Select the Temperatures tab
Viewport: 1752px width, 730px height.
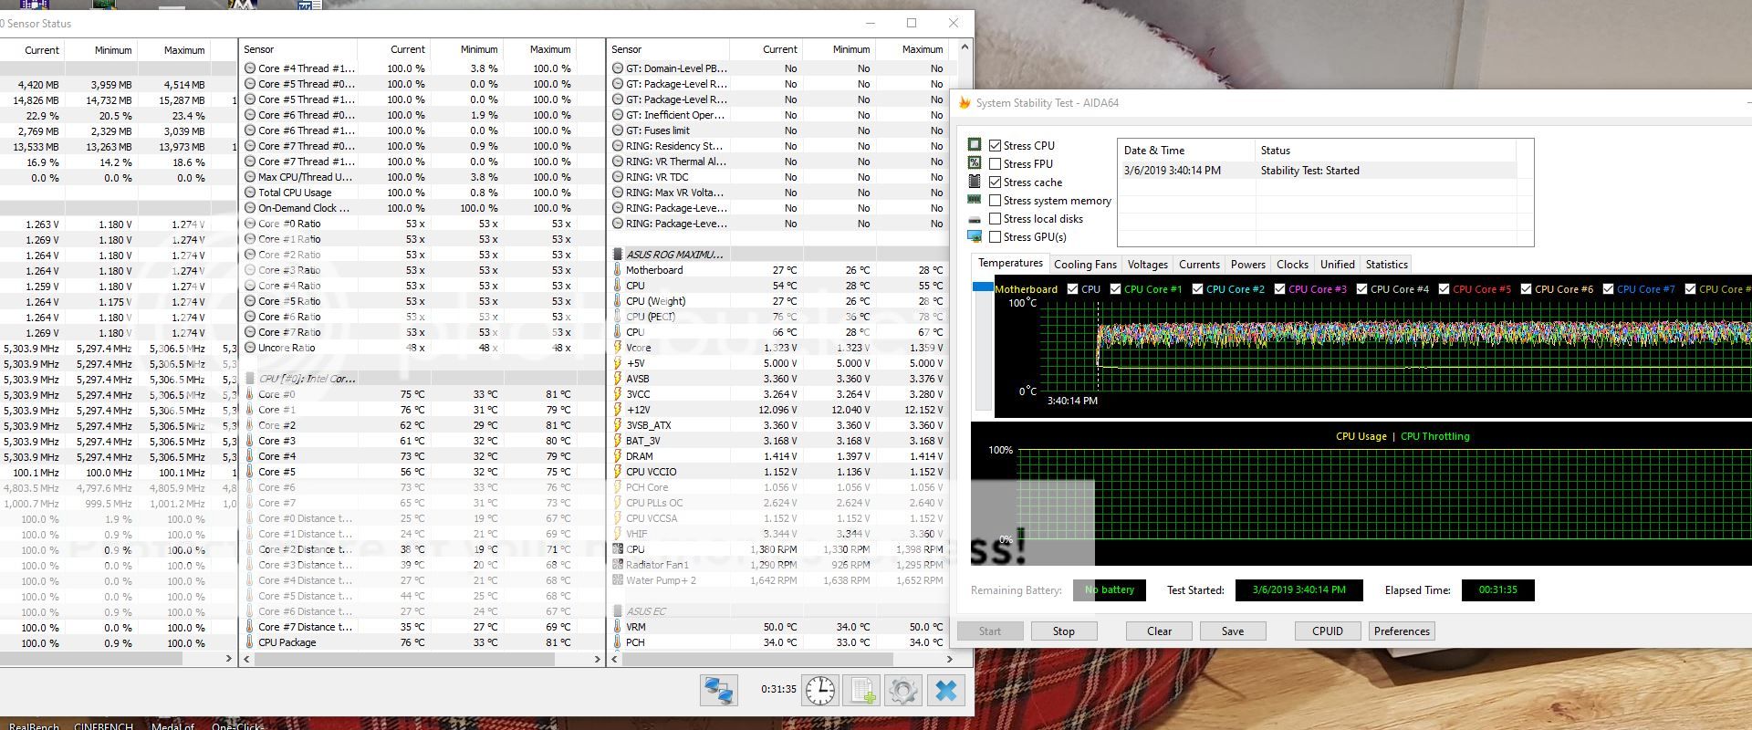1010,263
